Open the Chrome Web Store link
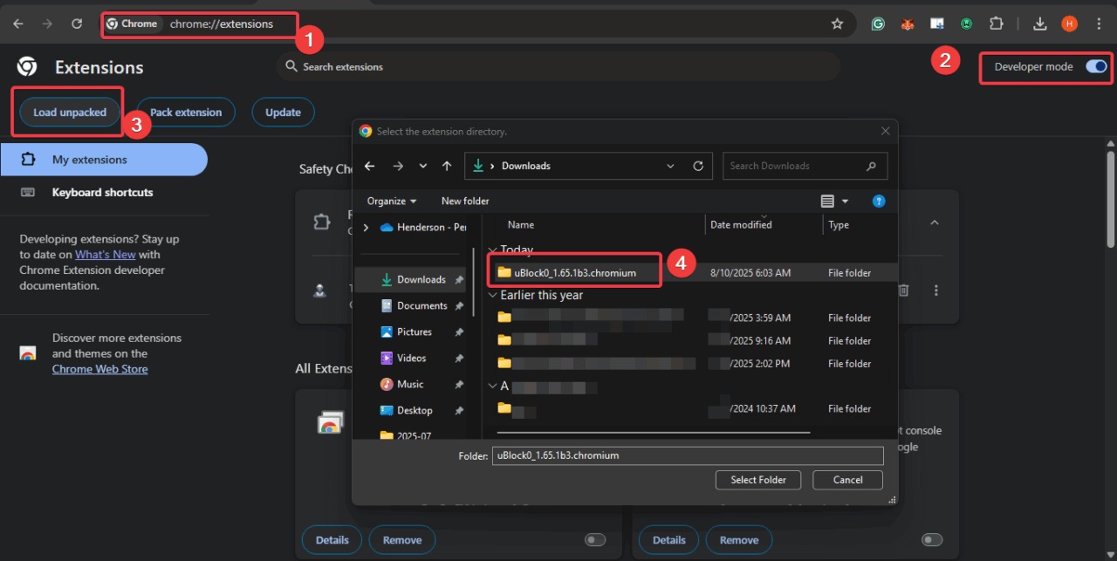The width and height of the screenshot is (1117, 561). (x=99, y=369)
